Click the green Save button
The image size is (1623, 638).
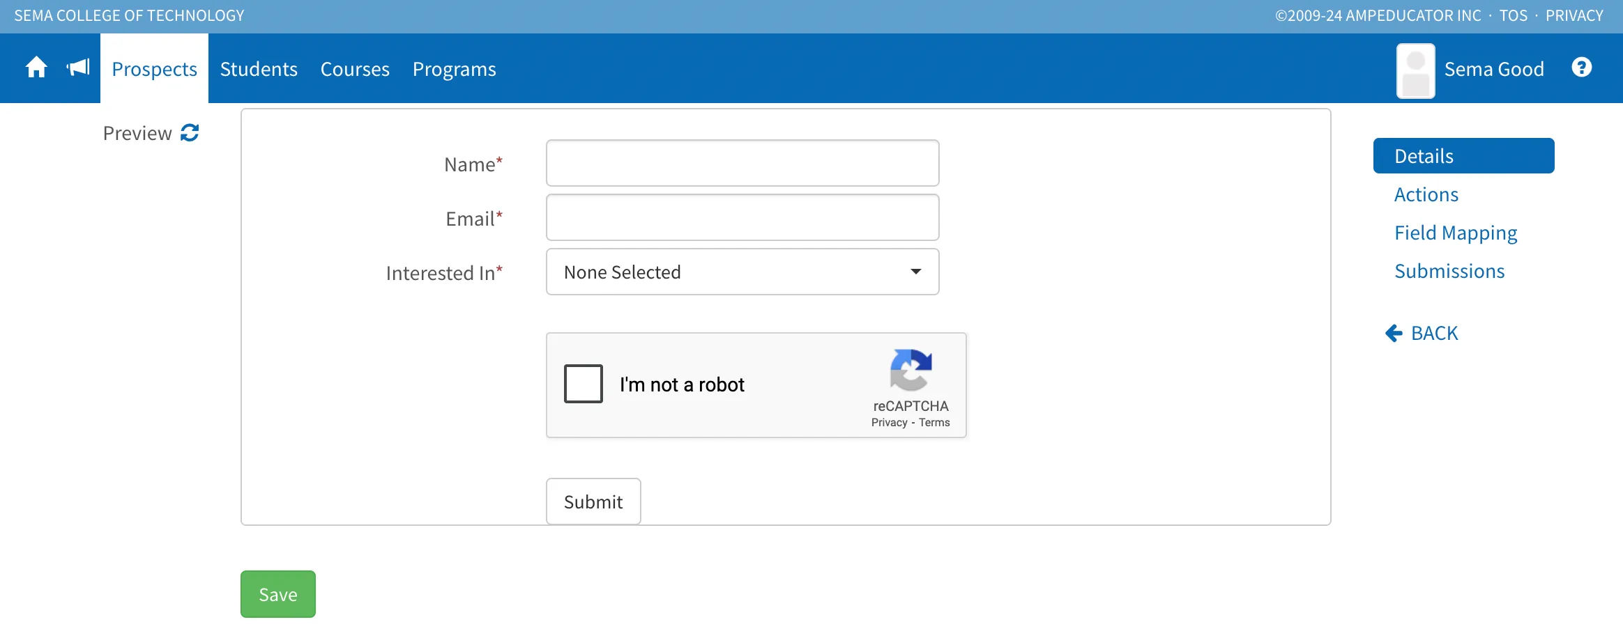point(278,594)
